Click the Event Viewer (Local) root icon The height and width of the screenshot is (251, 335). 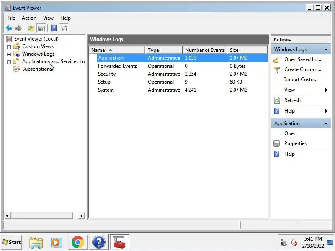point(9,39)
